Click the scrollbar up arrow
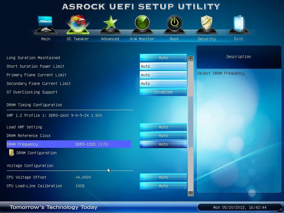 pos(191,59)
